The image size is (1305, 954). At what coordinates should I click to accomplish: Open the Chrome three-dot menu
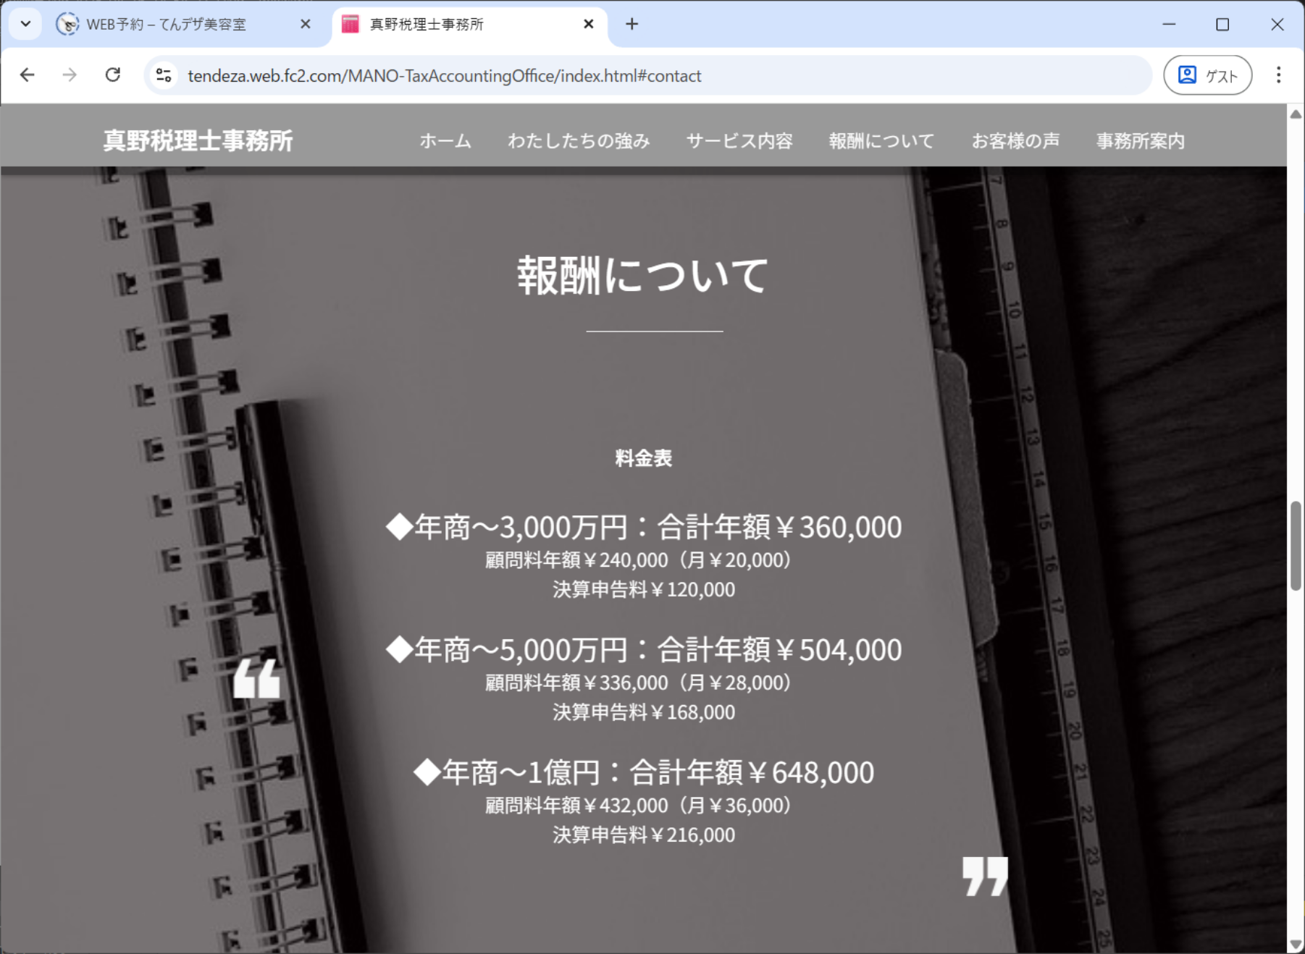pyautogui.click(x=1278, y=75)
